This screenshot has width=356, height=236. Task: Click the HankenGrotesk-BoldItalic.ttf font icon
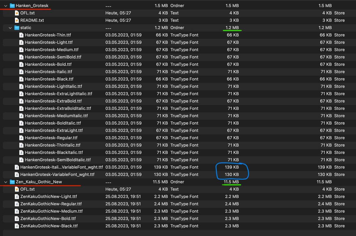click(21, 123)
